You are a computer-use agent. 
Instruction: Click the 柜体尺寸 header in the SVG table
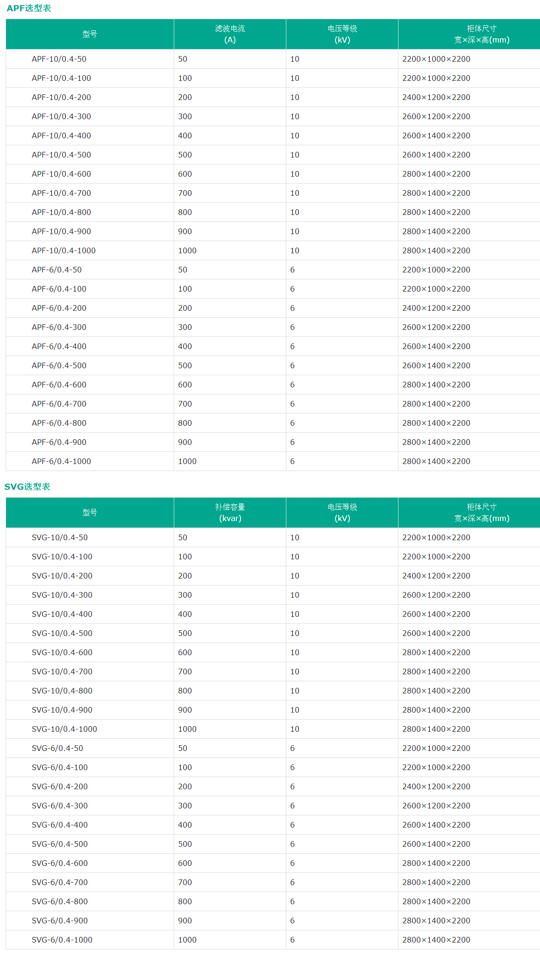tap(482, 513)
